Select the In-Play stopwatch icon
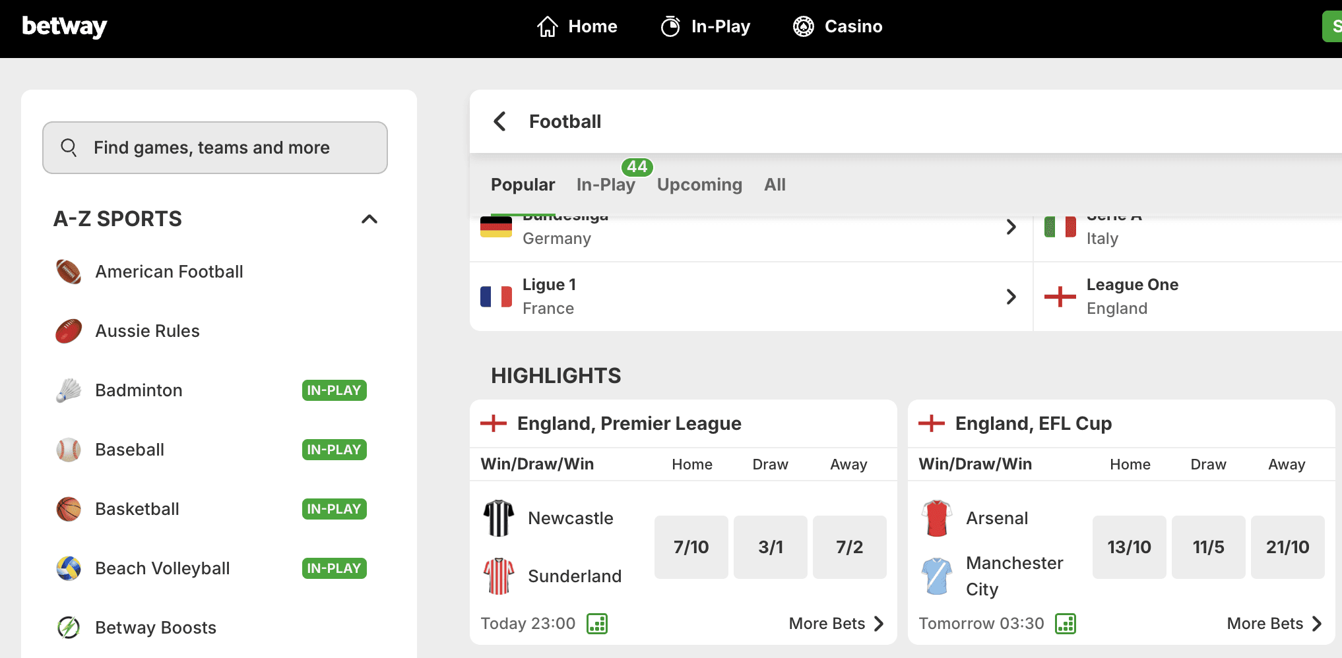 click(x=670, y=26)
